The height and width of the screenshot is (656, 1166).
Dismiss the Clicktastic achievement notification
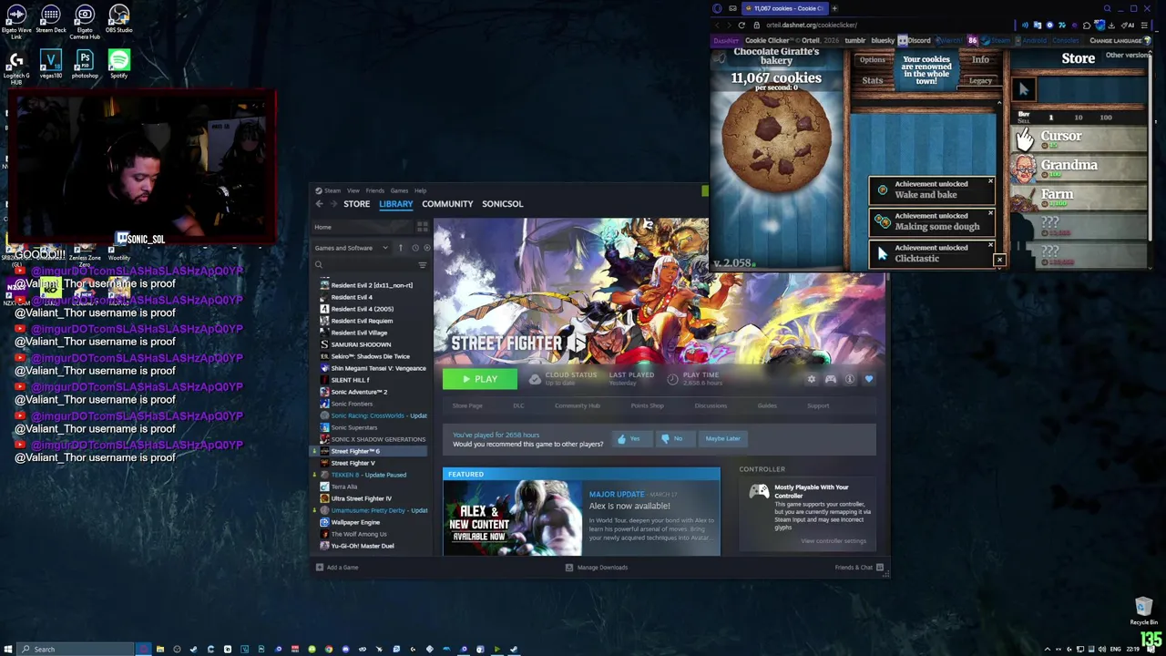(990, 246)
